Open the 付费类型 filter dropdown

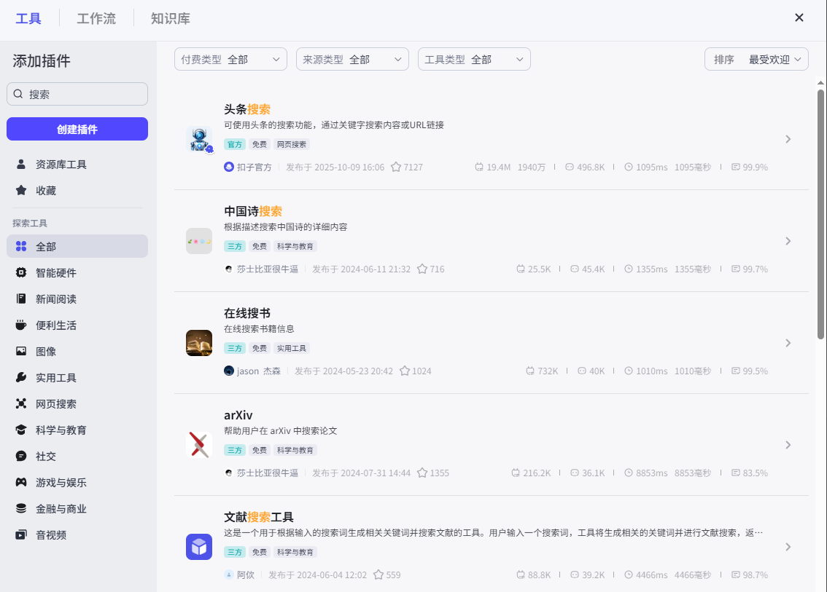pyautogui.click(x=230, y=59)
